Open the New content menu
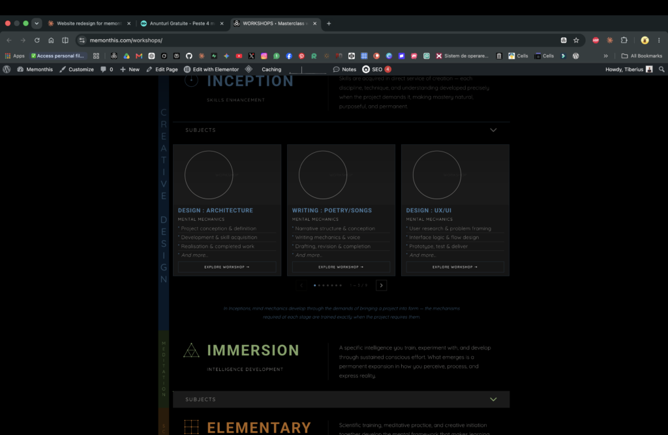Image resolution: width=668 pixels, height=435 pixels. tap(130, 69)
